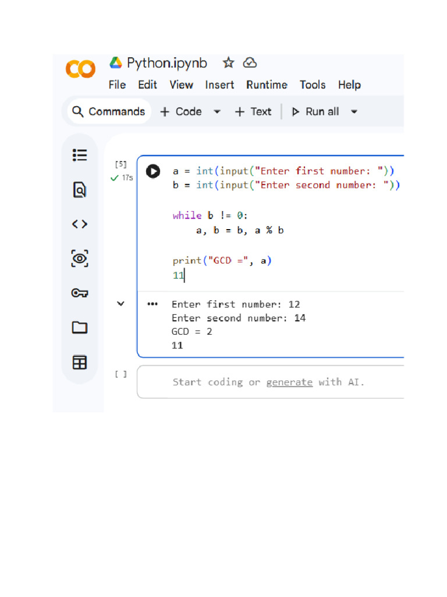Click the Run all button
Image resolution: width=447 pixels, height=597 pixels.
(x=315, y=111)
